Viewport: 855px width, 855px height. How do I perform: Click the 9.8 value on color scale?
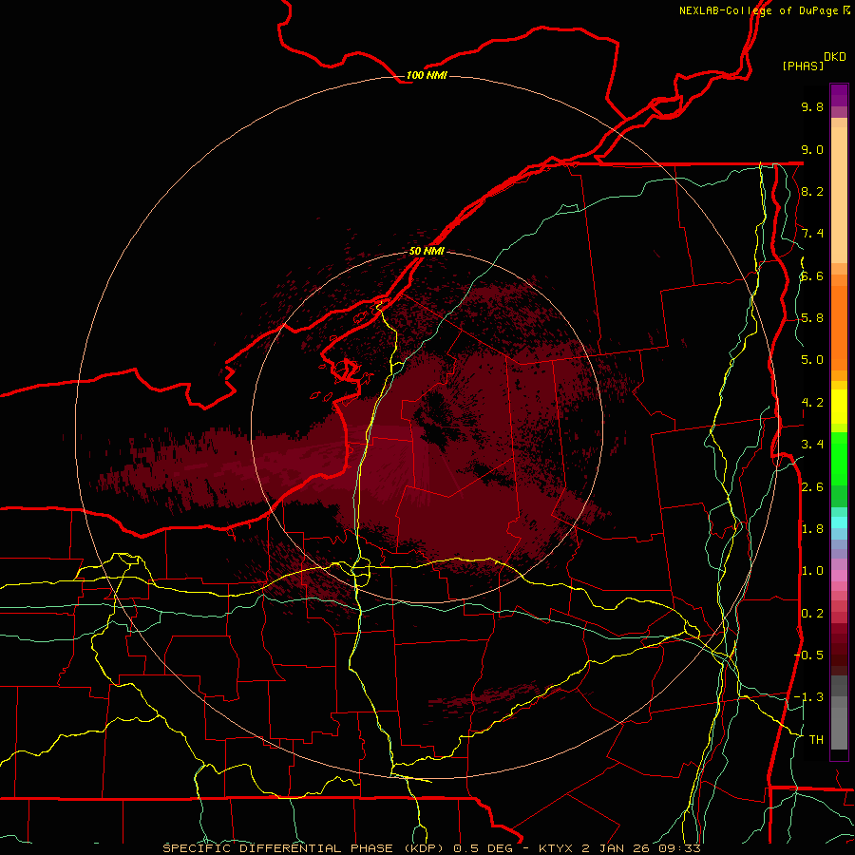pos(812,106)
